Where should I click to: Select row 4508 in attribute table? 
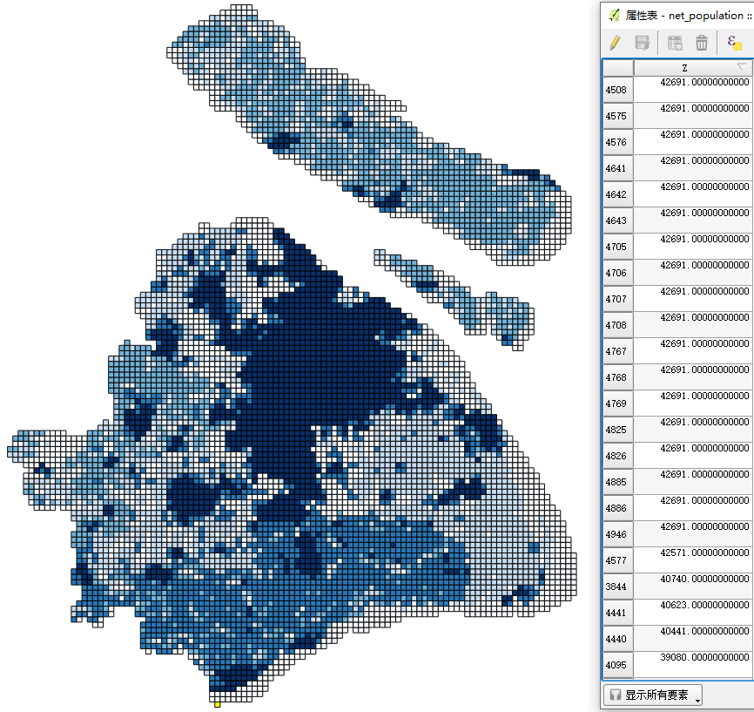tap(618, 90)
